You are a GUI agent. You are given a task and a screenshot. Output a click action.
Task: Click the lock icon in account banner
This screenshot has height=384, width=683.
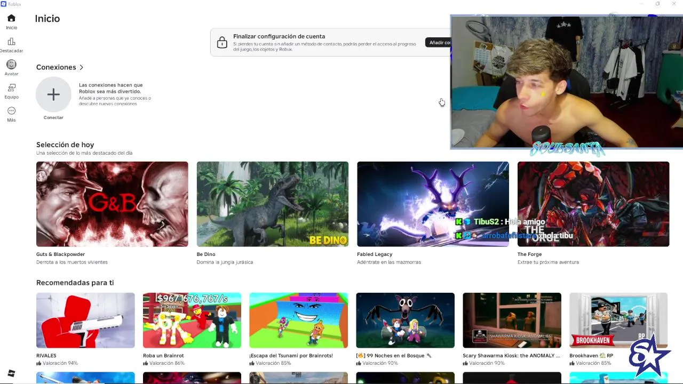coord(222,43)
